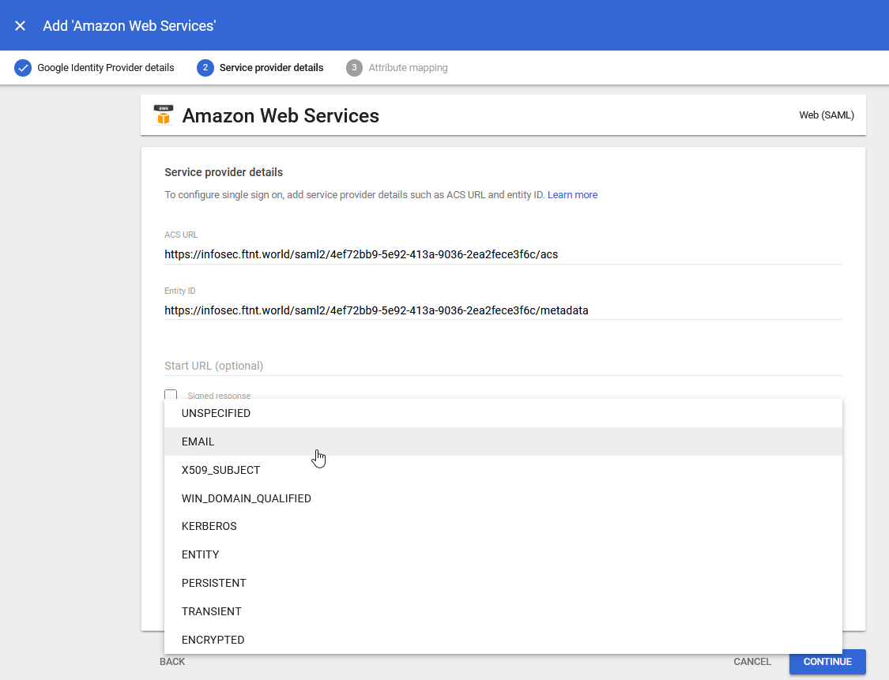Click step 2 circle icon
Image resolution: width=889 pixels, height=680 pixels.
pos(205,68)
